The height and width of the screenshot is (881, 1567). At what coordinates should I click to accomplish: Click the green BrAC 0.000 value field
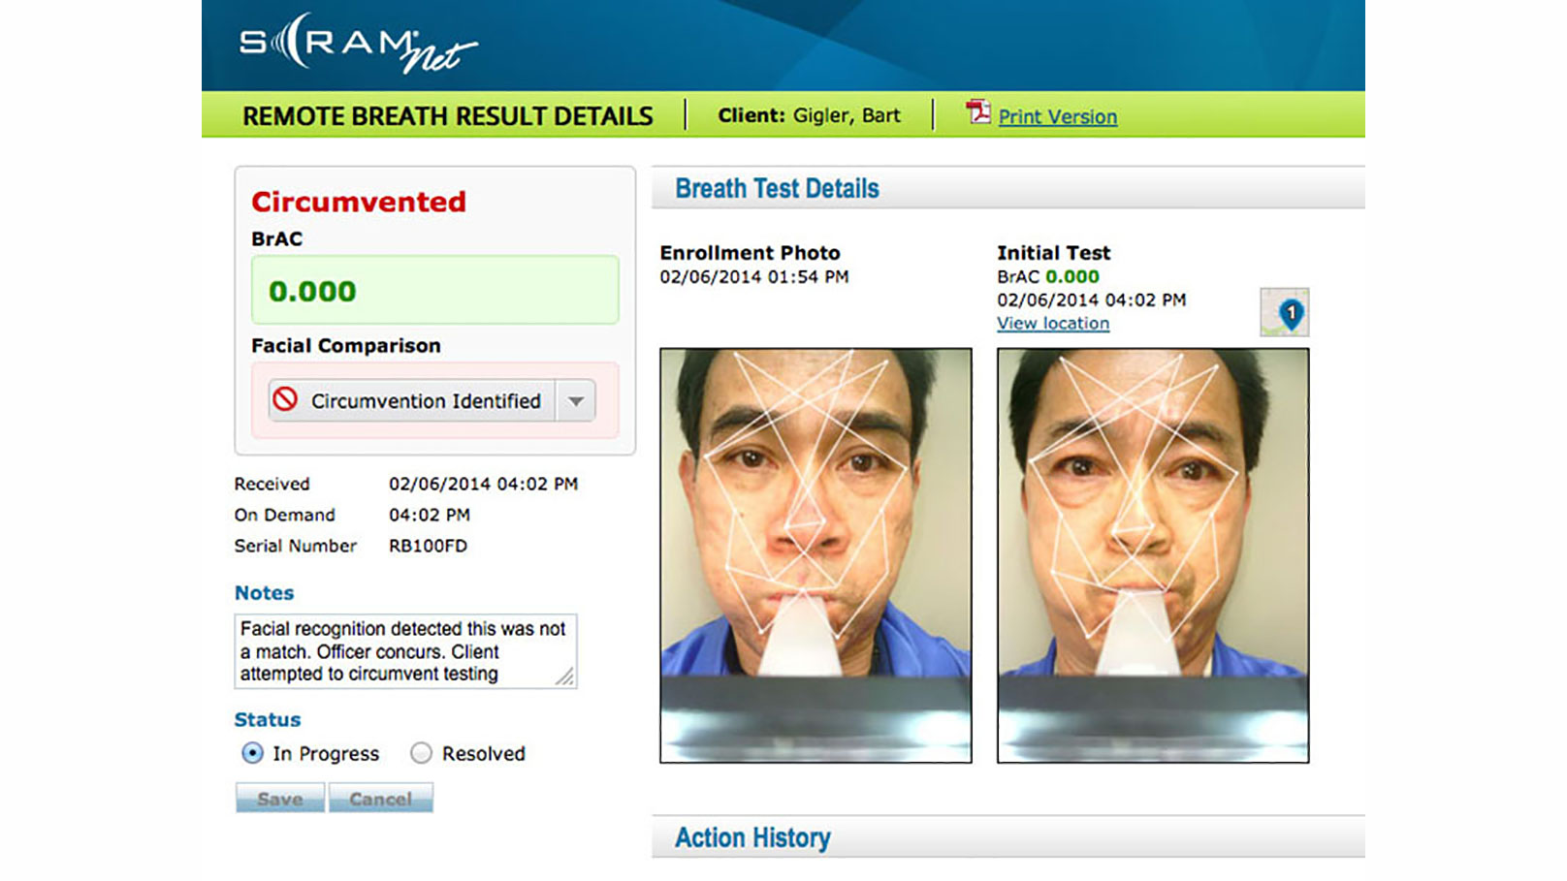click(x=434, y=291)
